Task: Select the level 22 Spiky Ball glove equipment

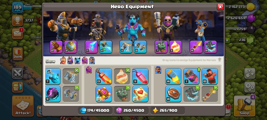Action: click(56, 47)
